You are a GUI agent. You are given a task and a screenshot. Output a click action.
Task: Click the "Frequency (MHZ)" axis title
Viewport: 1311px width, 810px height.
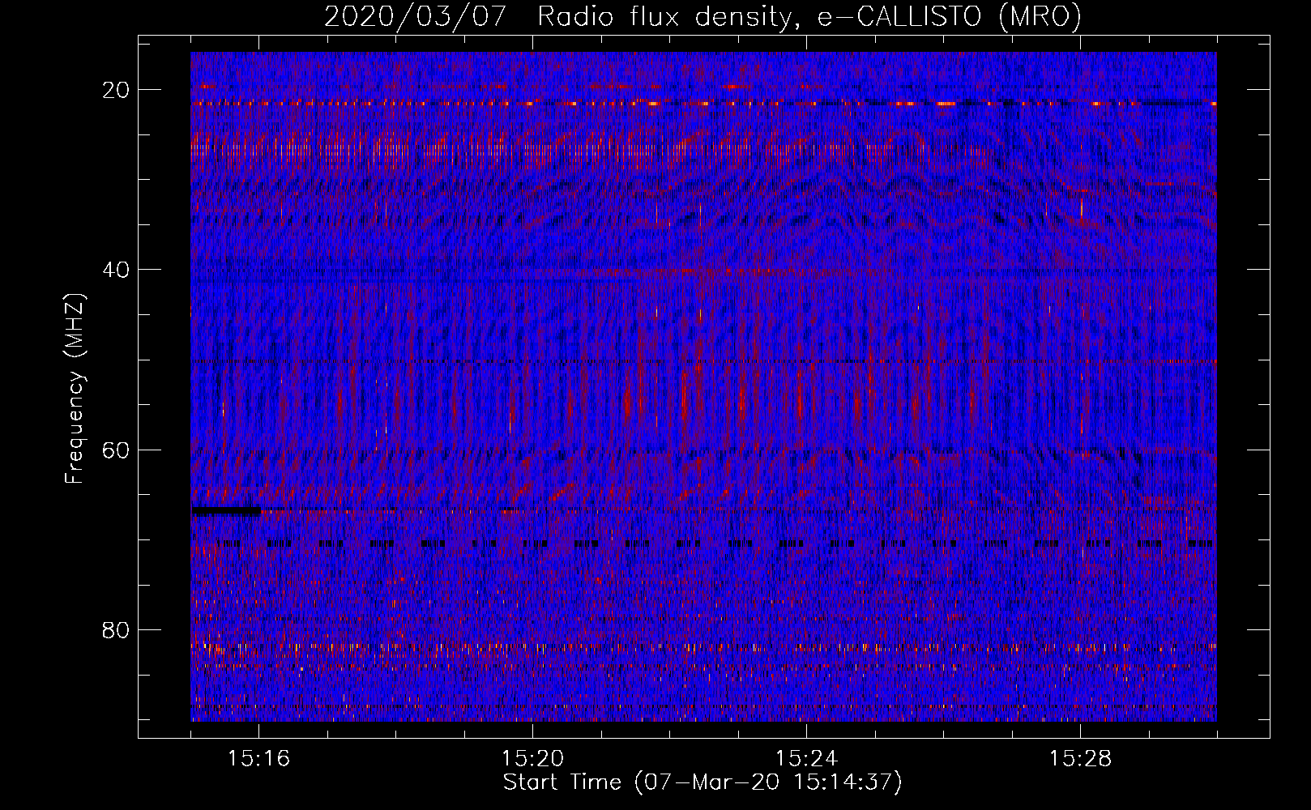click(75, 389)
